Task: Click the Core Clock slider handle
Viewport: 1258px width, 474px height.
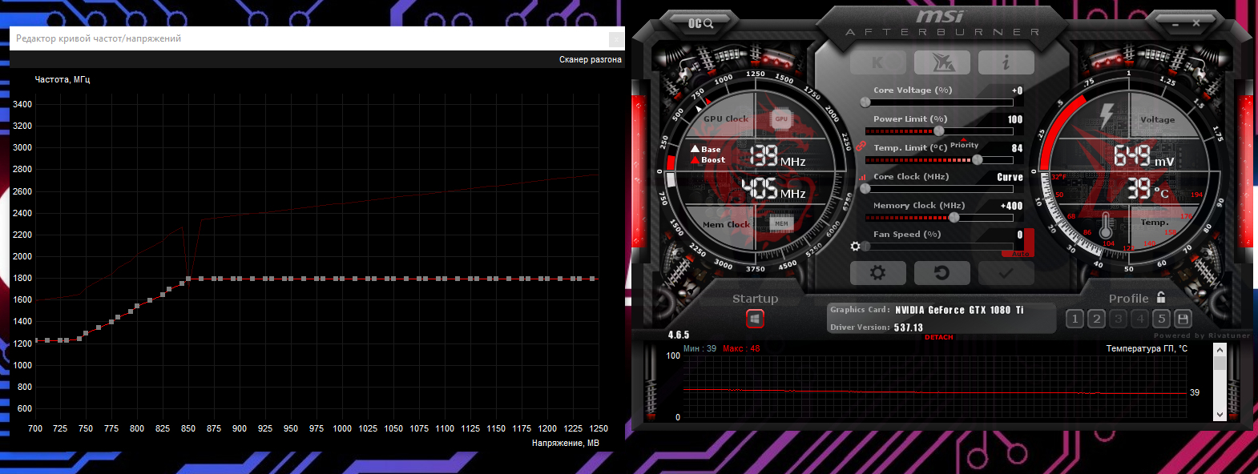Action: [865, 188]
